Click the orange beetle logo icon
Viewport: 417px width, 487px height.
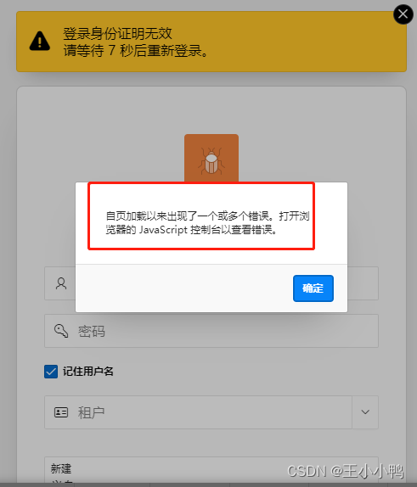click(211, 158)
